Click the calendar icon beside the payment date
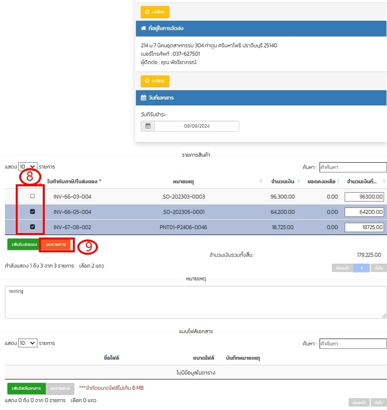Image resolution: width=387 pixels, height=410 pixels. click(x=148, y=126)
